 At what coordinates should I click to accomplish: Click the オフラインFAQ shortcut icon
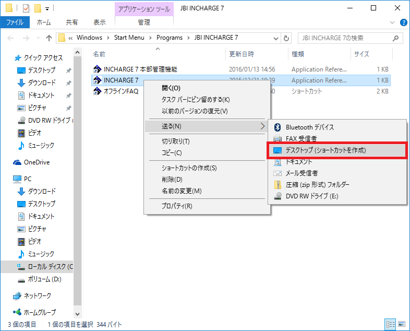(x=97, y=91)
